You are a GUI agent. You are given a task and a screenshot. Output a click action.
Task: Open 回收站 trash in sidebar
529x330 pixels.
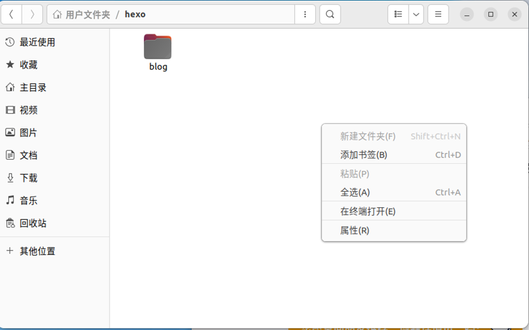pyautogui.click(x=32, y=223)
